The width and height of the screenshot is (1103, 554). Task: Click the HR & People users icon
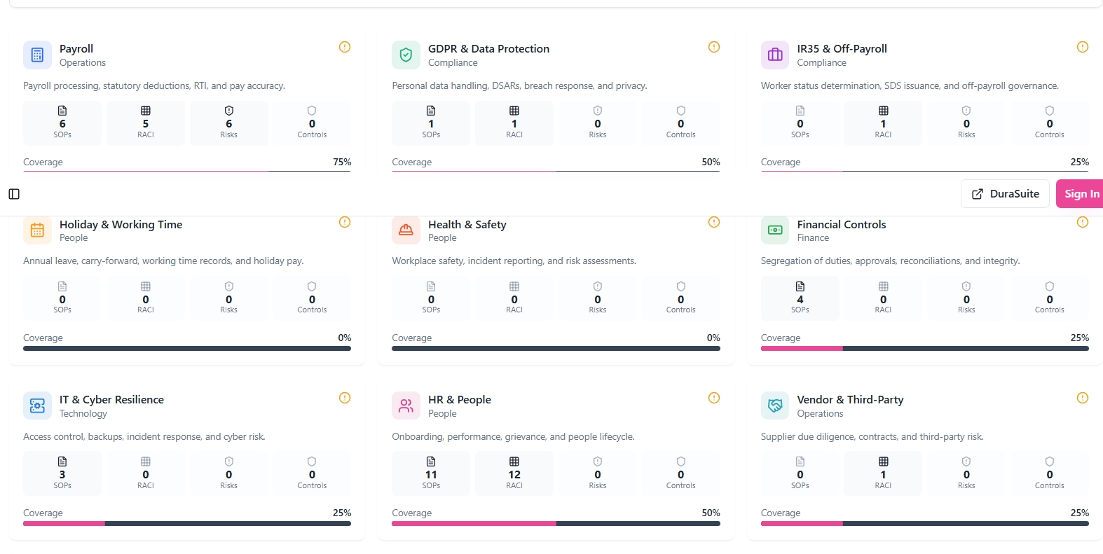coord(406,406)
